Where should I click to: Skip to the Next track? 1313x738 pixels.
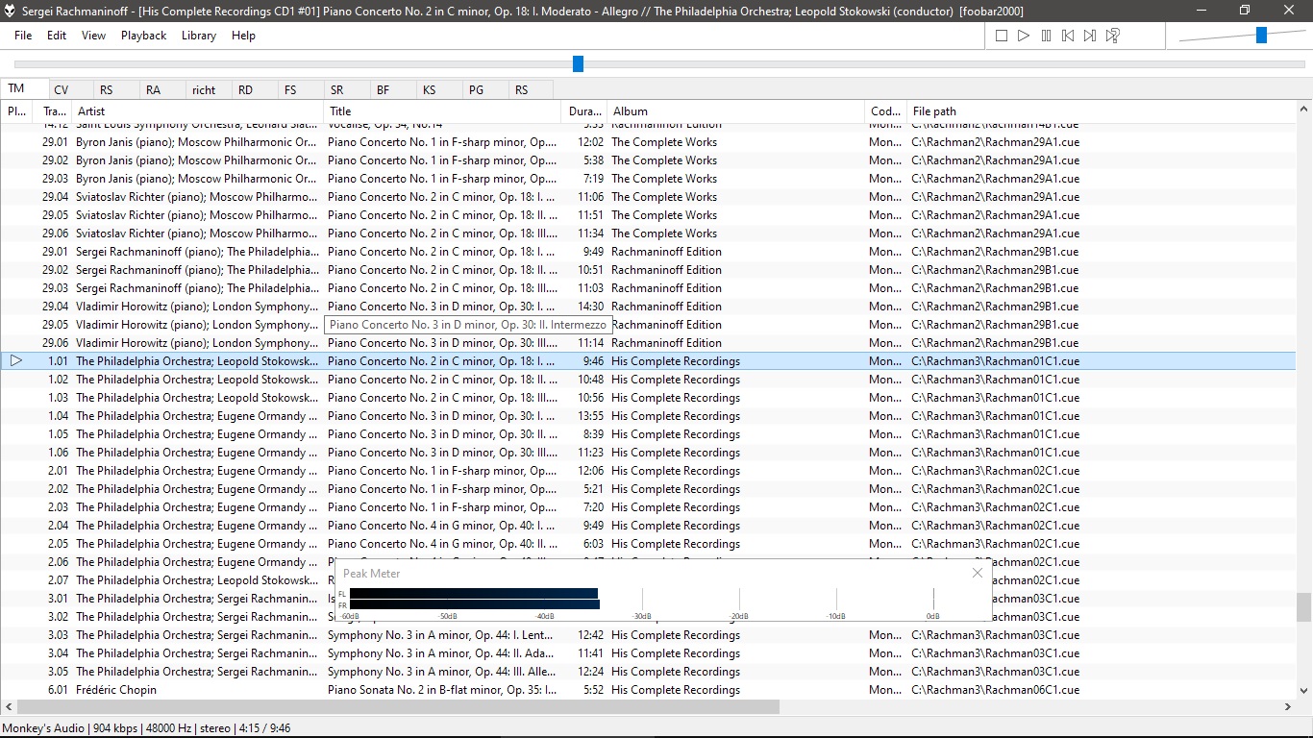coord(1090,36)
